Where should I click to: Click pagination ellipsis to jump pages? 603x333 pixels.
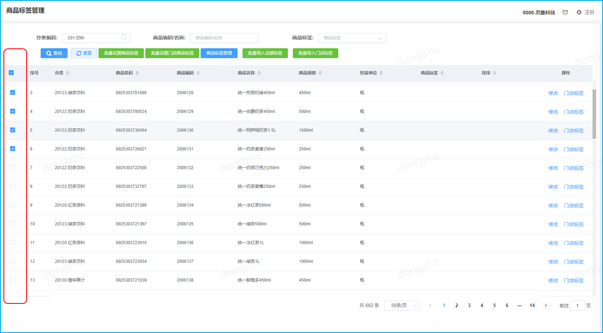click(519, 306)
